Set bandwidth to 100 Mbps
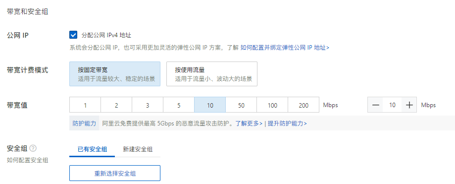This screenshot has height=184, width=455. 272,105
